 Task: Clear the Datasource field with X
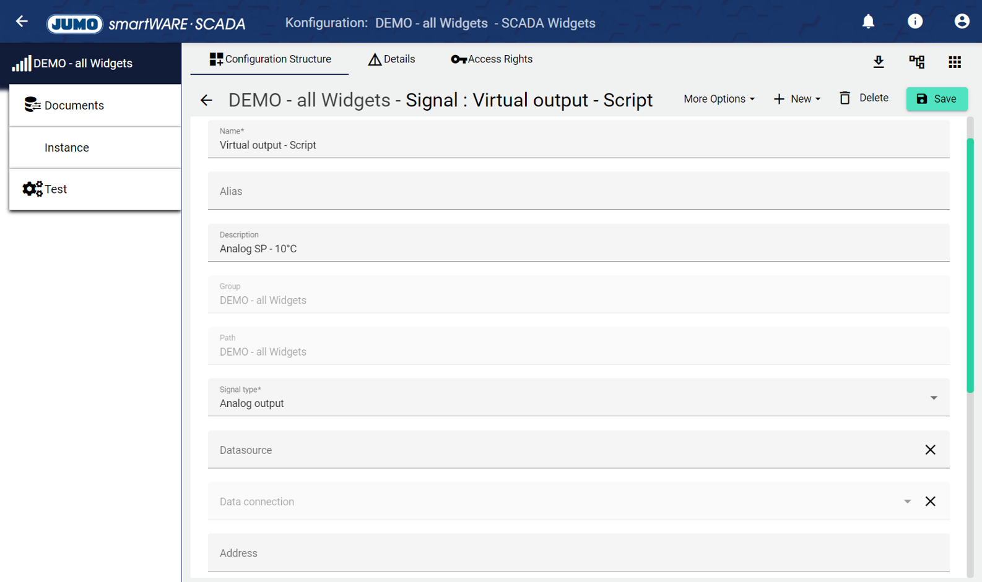point(929,450)
